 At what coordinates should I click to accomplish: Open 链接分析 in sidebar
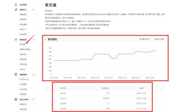coord(23,104)
